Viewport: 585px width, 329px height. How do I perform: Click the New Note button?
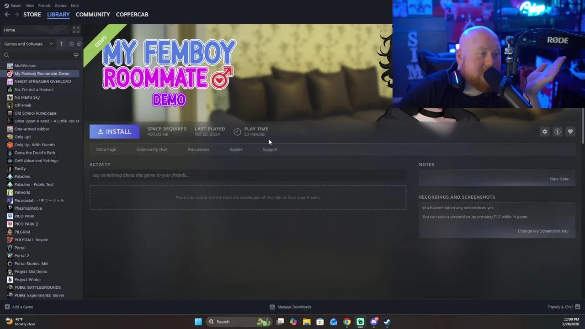click(559, 179)
